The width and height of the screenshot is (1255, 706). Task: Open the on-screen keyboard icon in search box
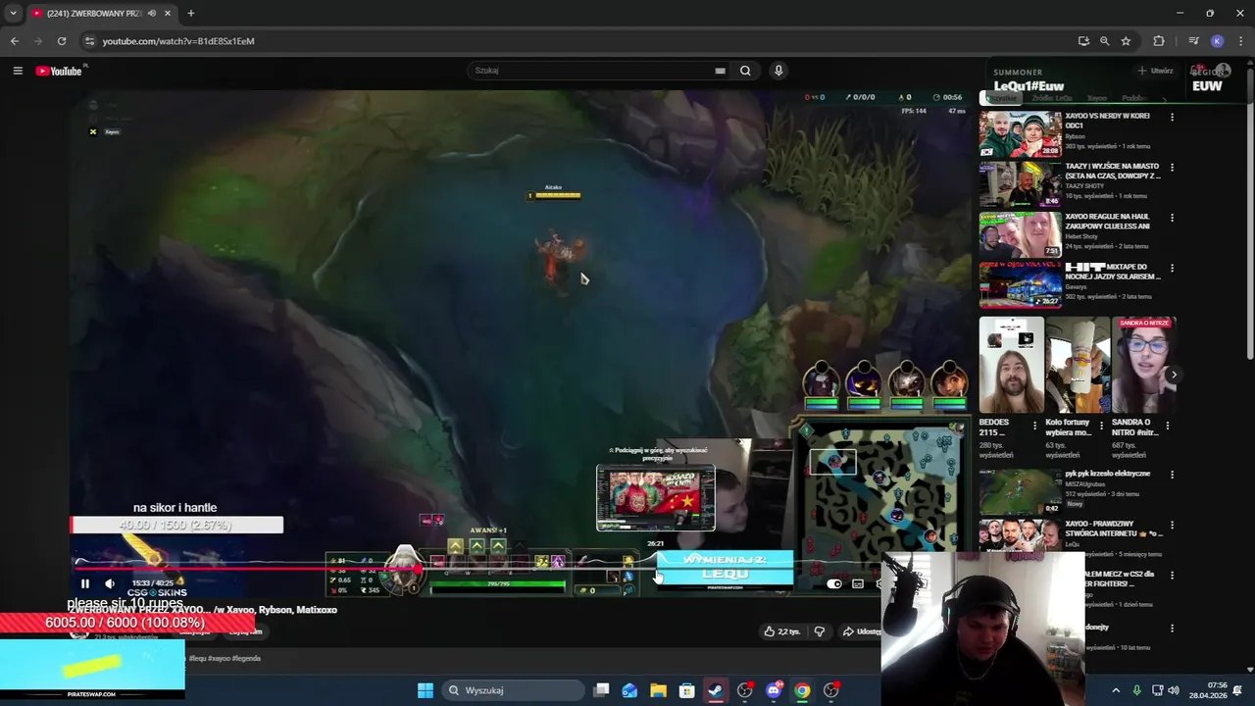click(x=721, y=71)
